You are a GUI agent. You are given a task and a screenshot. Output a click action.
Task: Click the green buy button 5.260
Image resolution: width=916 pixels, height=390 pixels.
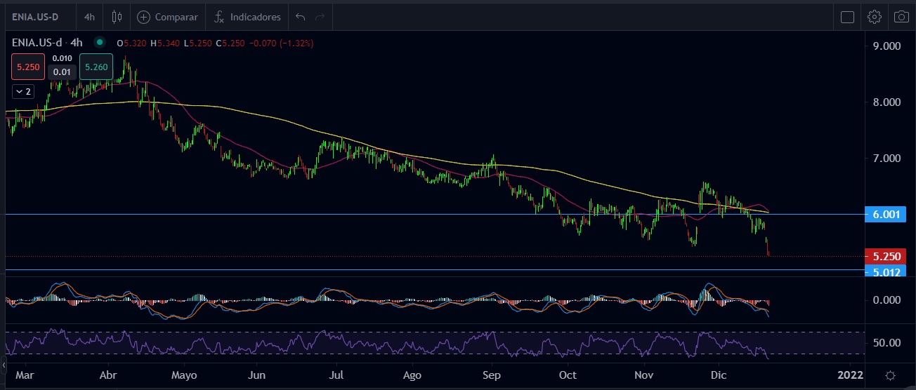point(96,67)
